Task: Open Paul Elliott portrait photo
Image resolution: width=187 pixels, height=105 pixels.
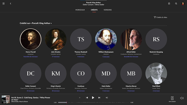Action: 156,73
